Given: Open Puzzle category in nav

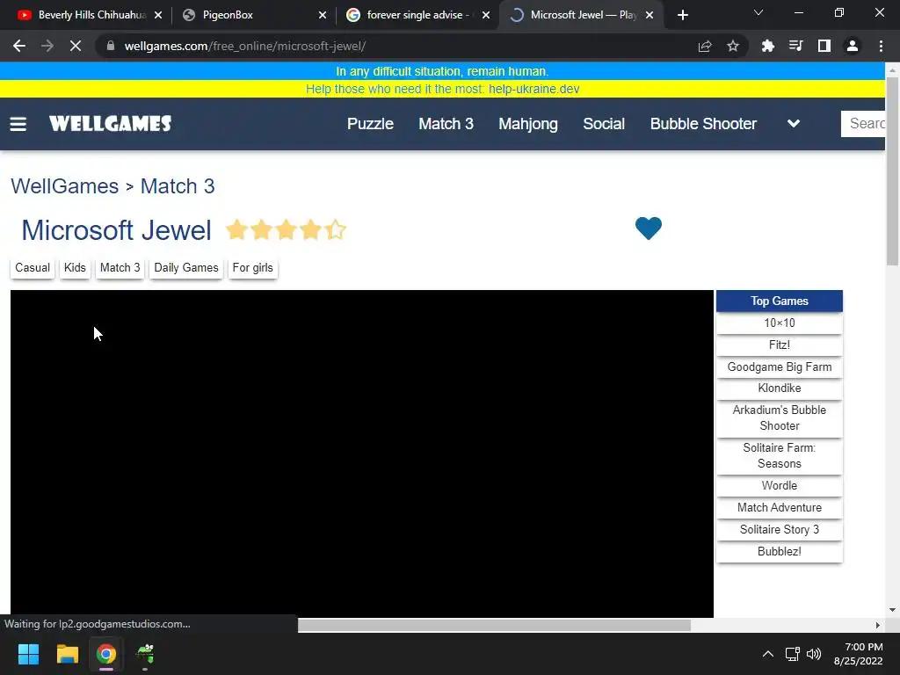Looking at the screenshot, I should (370, 124).
